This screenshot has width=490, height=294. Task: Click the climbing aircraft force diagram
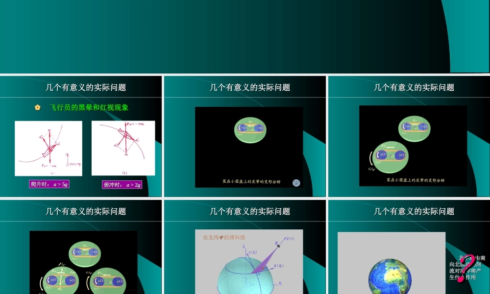49,148
